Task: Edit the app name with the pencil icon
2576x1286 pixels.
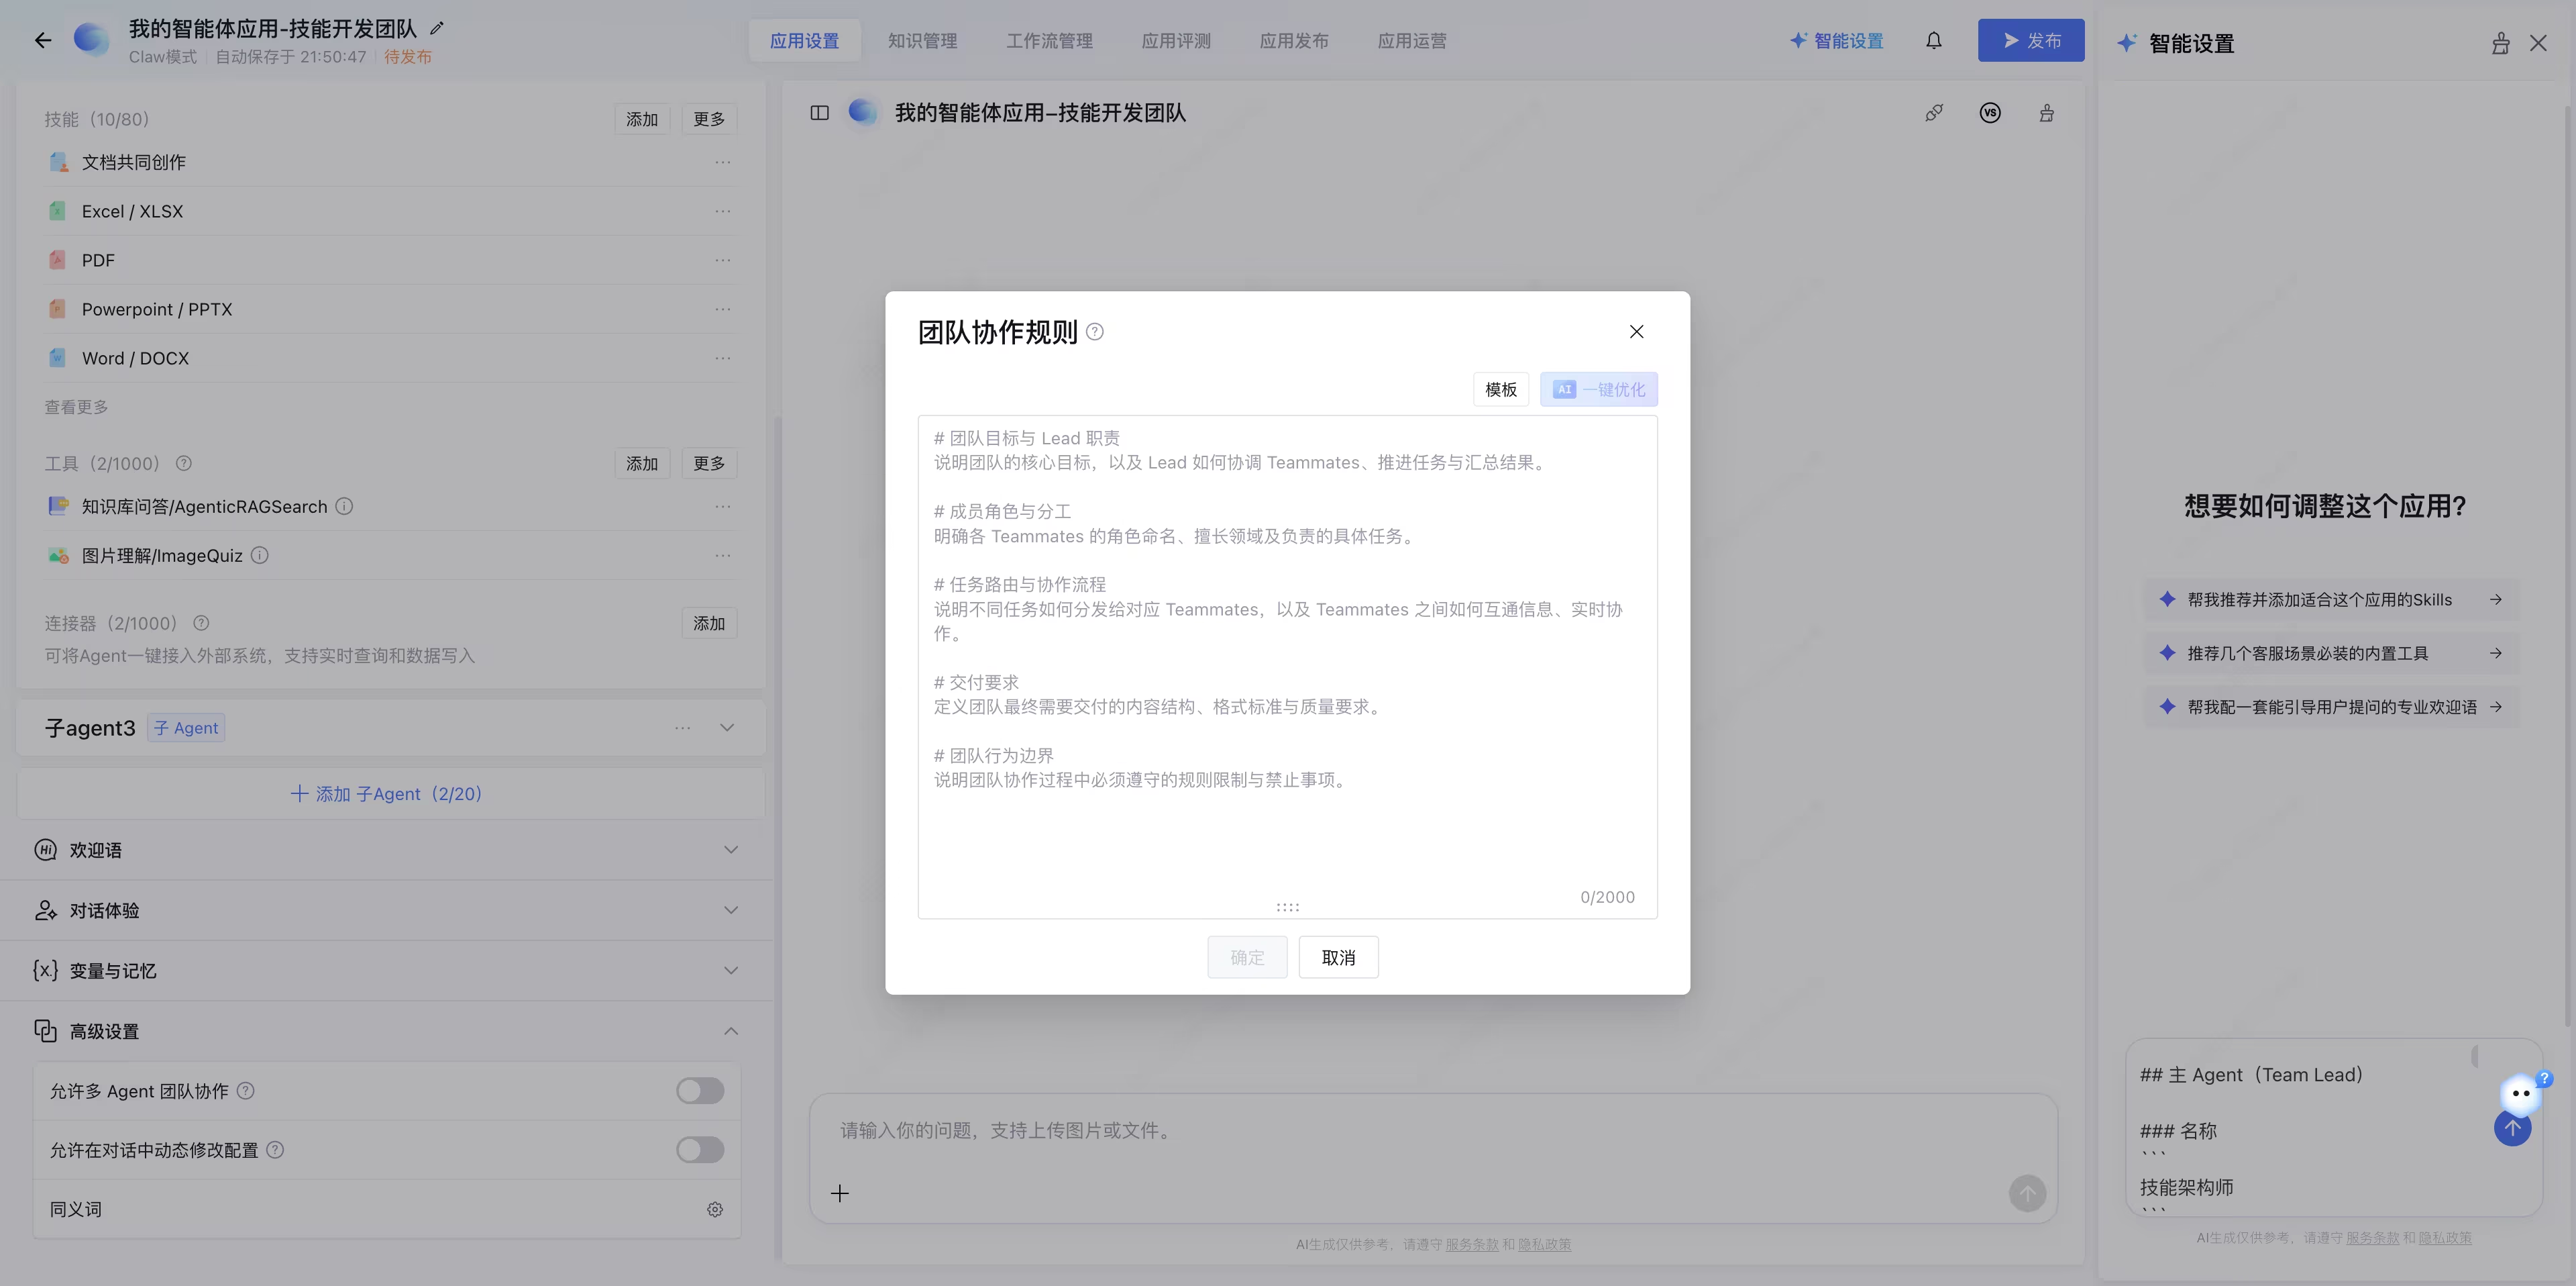Action: coord(437,28)
